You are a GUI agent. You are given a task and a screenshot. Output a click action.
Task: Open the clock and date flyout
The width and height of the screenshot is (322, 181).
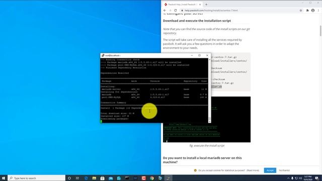(308, 178)
